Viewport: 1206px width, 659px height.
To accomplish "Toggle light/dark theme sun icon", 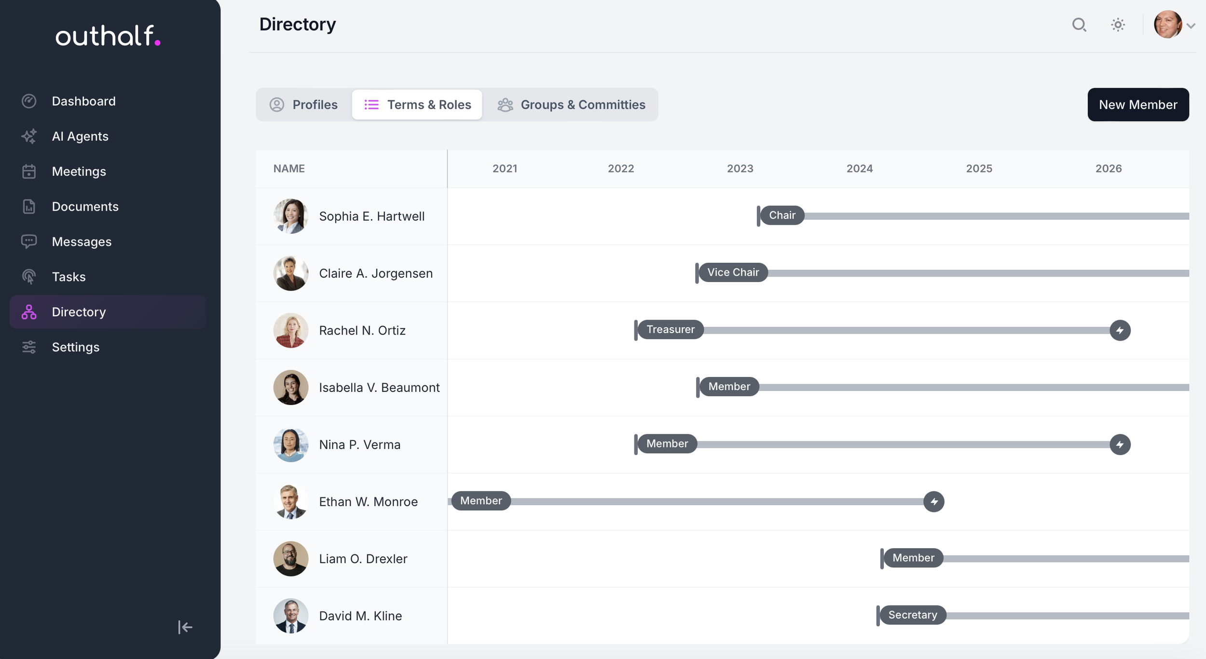I will pyautogui.click(x=1118, y=25).
